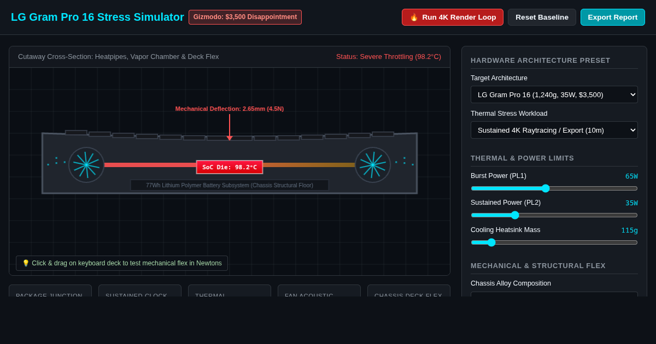Viewport: 656px width, 344px height.
Task: Click the hot red heatpipe left of SoC
Action: coord(150,165)
